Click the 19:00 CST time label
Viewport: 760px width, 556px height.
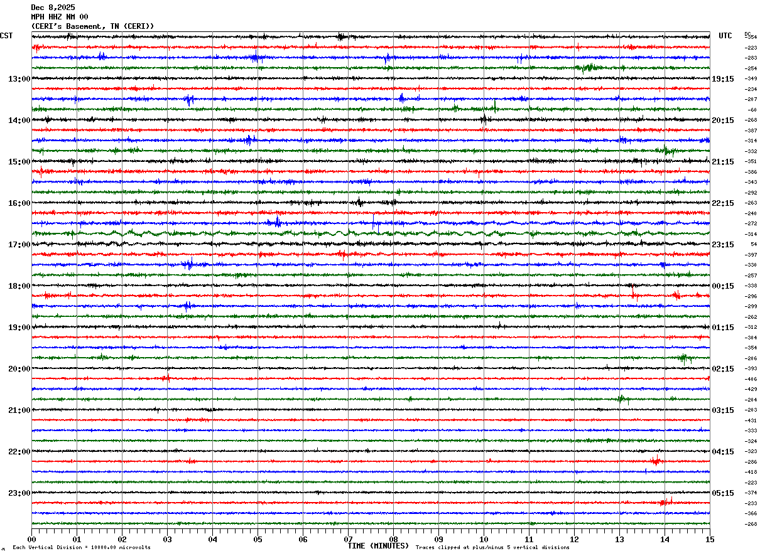pos(19,328)
